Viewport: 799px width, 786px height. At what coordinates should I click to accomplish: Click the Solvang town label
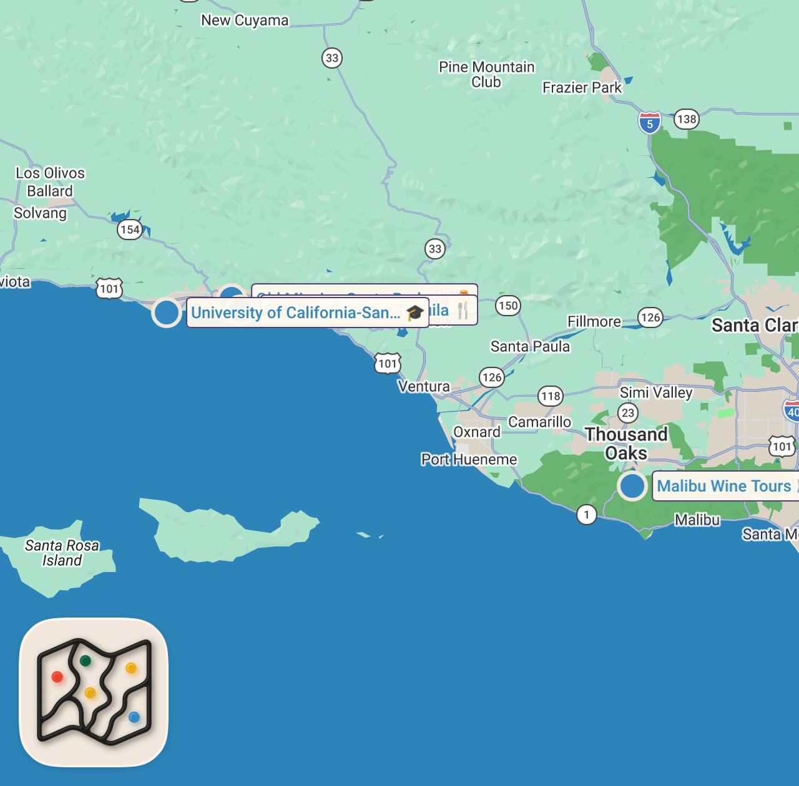coord(41,213)
